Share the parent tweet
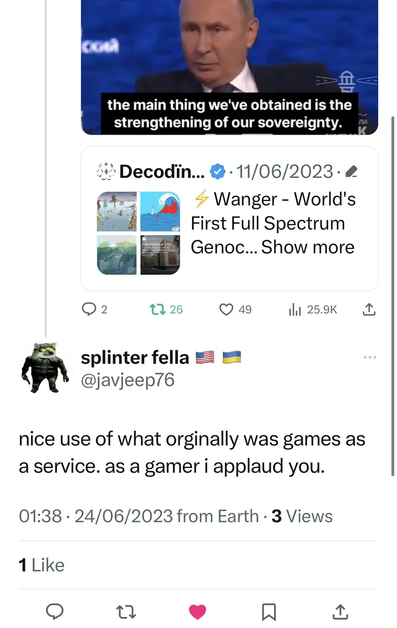Image resolution: width=397 pixels, height=628 pixels. click(x=369, y=310)
